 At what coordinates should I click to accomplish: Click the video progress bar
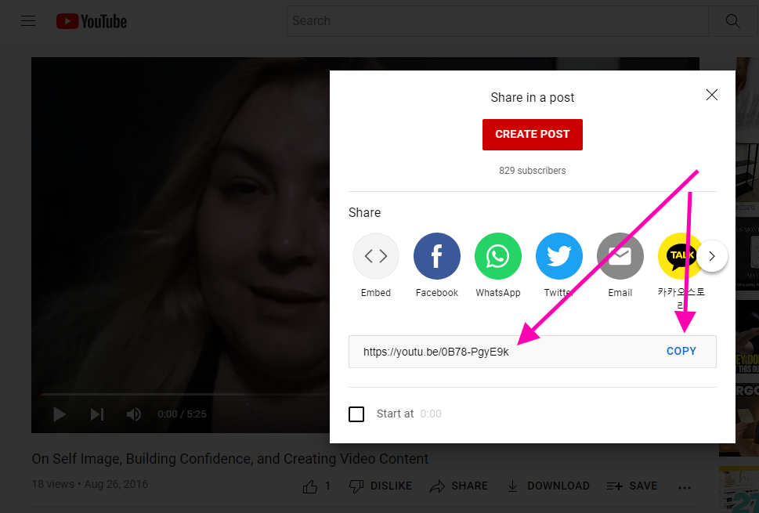[235, 393]
